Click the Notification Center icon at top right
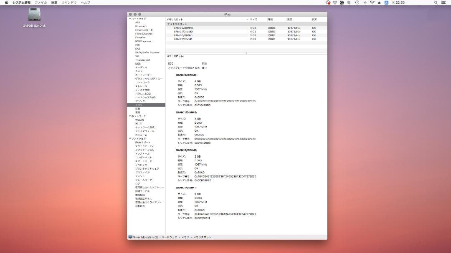451x253 pixels. (x=443, y=3)
